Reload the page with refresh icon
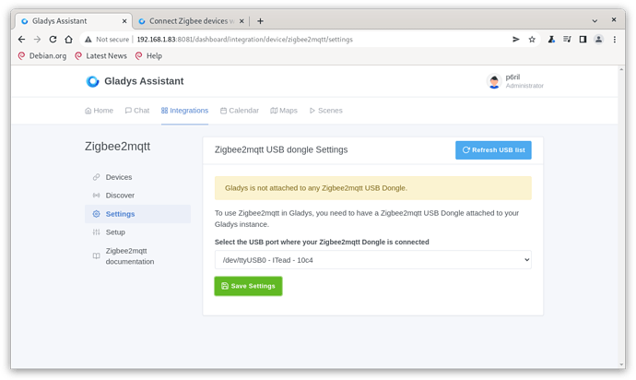 tap(53, 40)
